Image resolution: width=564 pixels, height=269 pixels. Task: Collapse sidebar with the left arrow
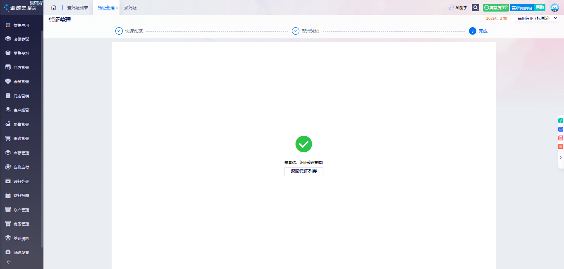9,262
